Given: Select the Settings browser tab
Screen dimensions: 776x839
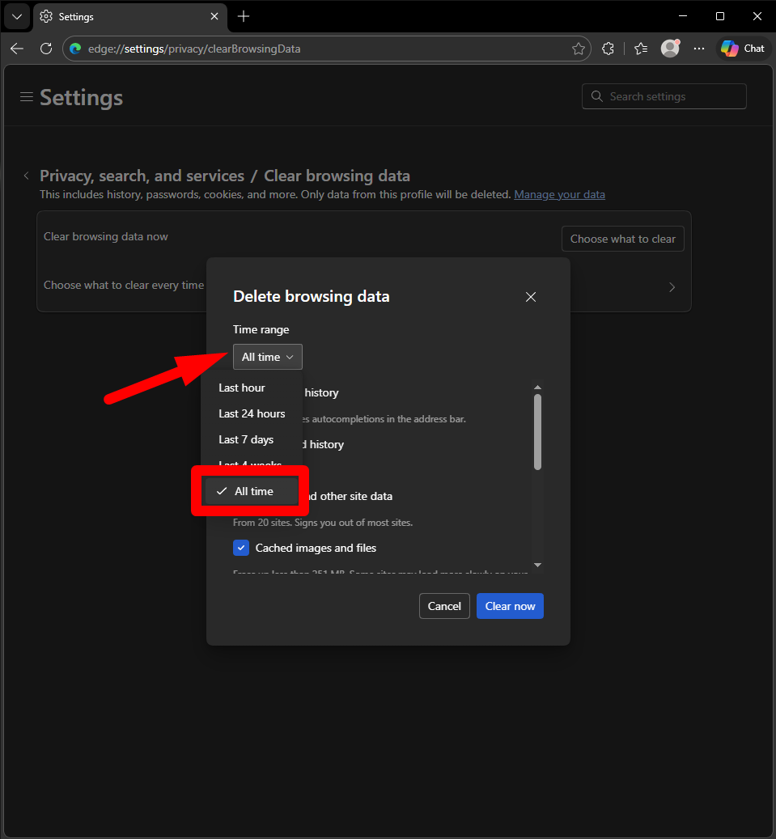Looking at the screenshot, I should [x=130, y=17].
